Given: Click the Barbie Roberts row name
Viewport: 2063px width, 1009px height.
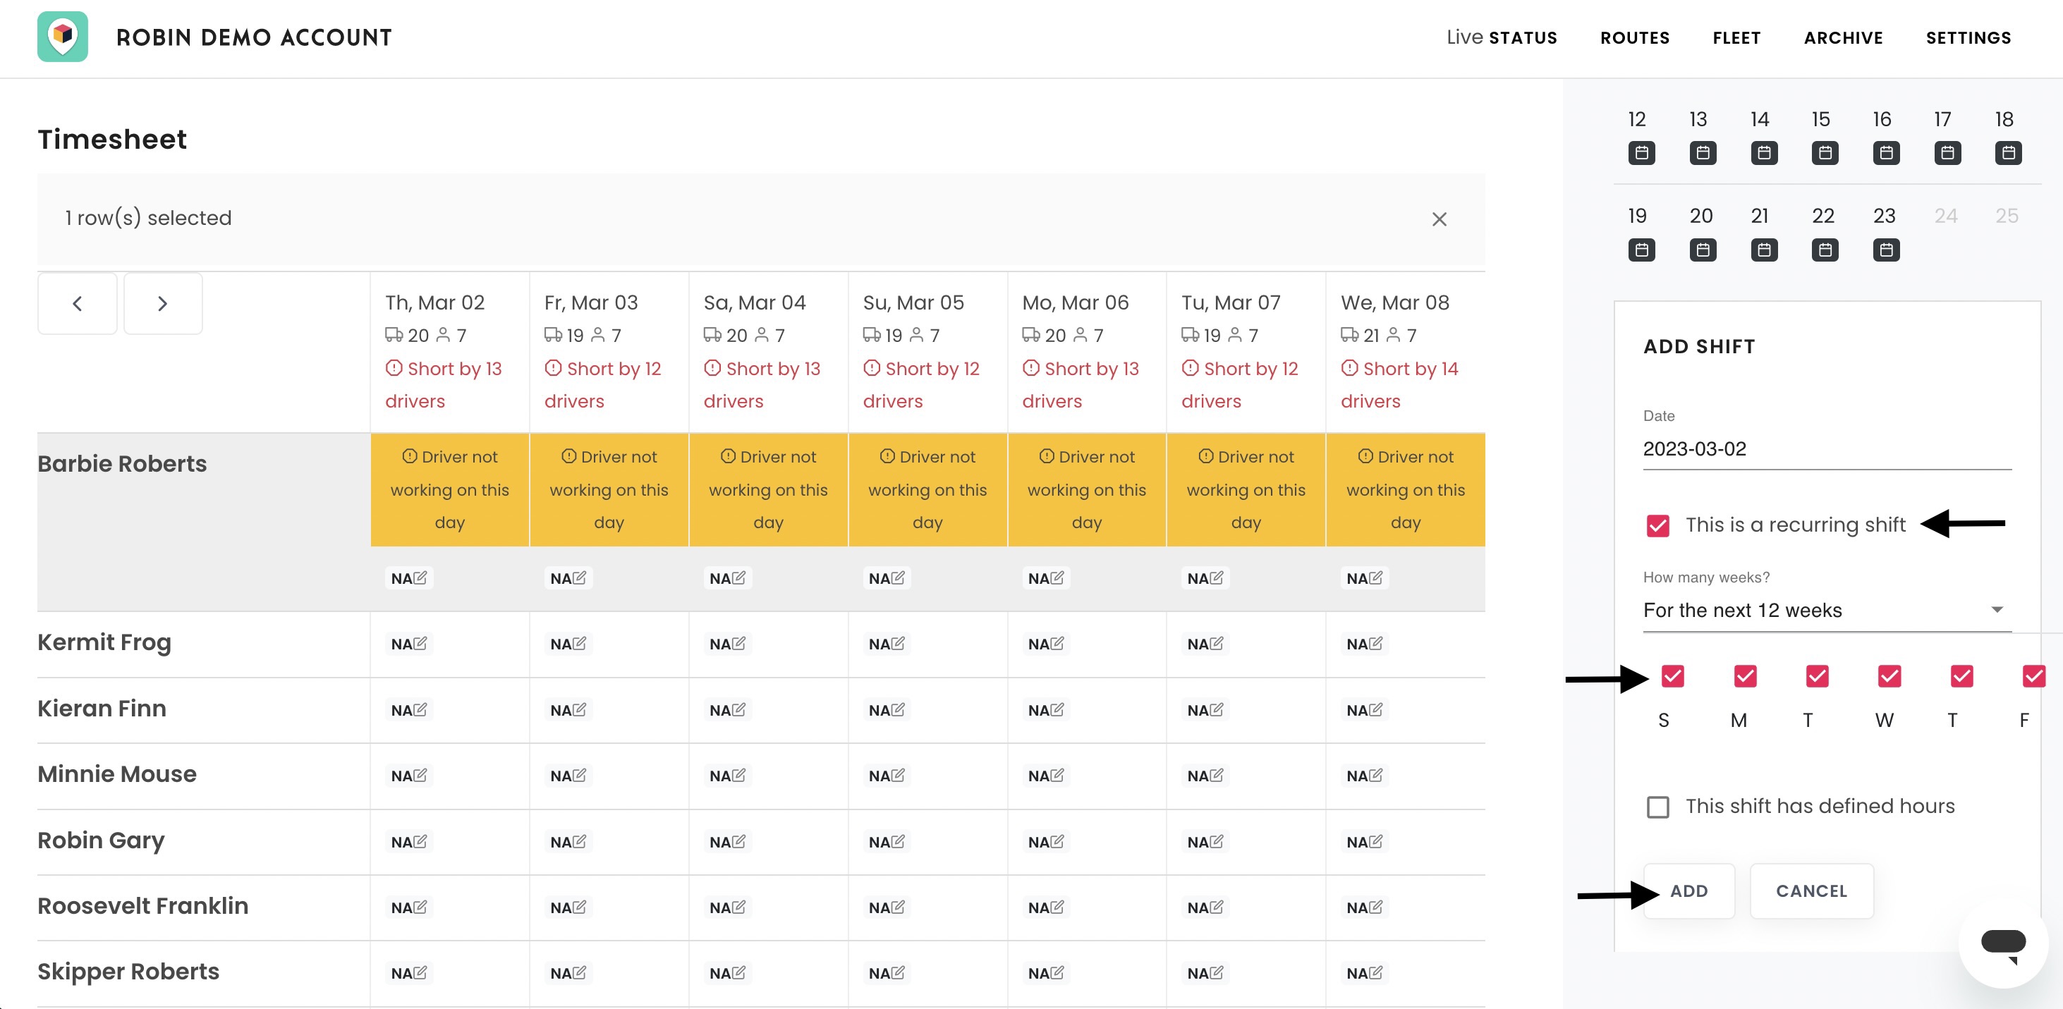Looking at the screenshot, I should [122, 464].
